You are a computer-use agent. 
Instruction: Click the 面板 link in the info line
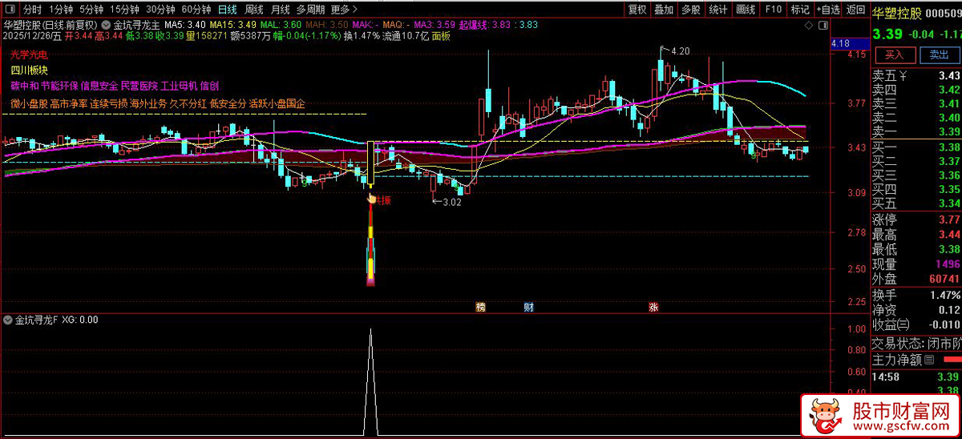coord(441,36)
